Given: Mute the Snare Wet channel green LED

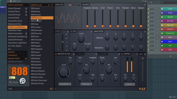Looking at the screenshot, I should [148, 25].
